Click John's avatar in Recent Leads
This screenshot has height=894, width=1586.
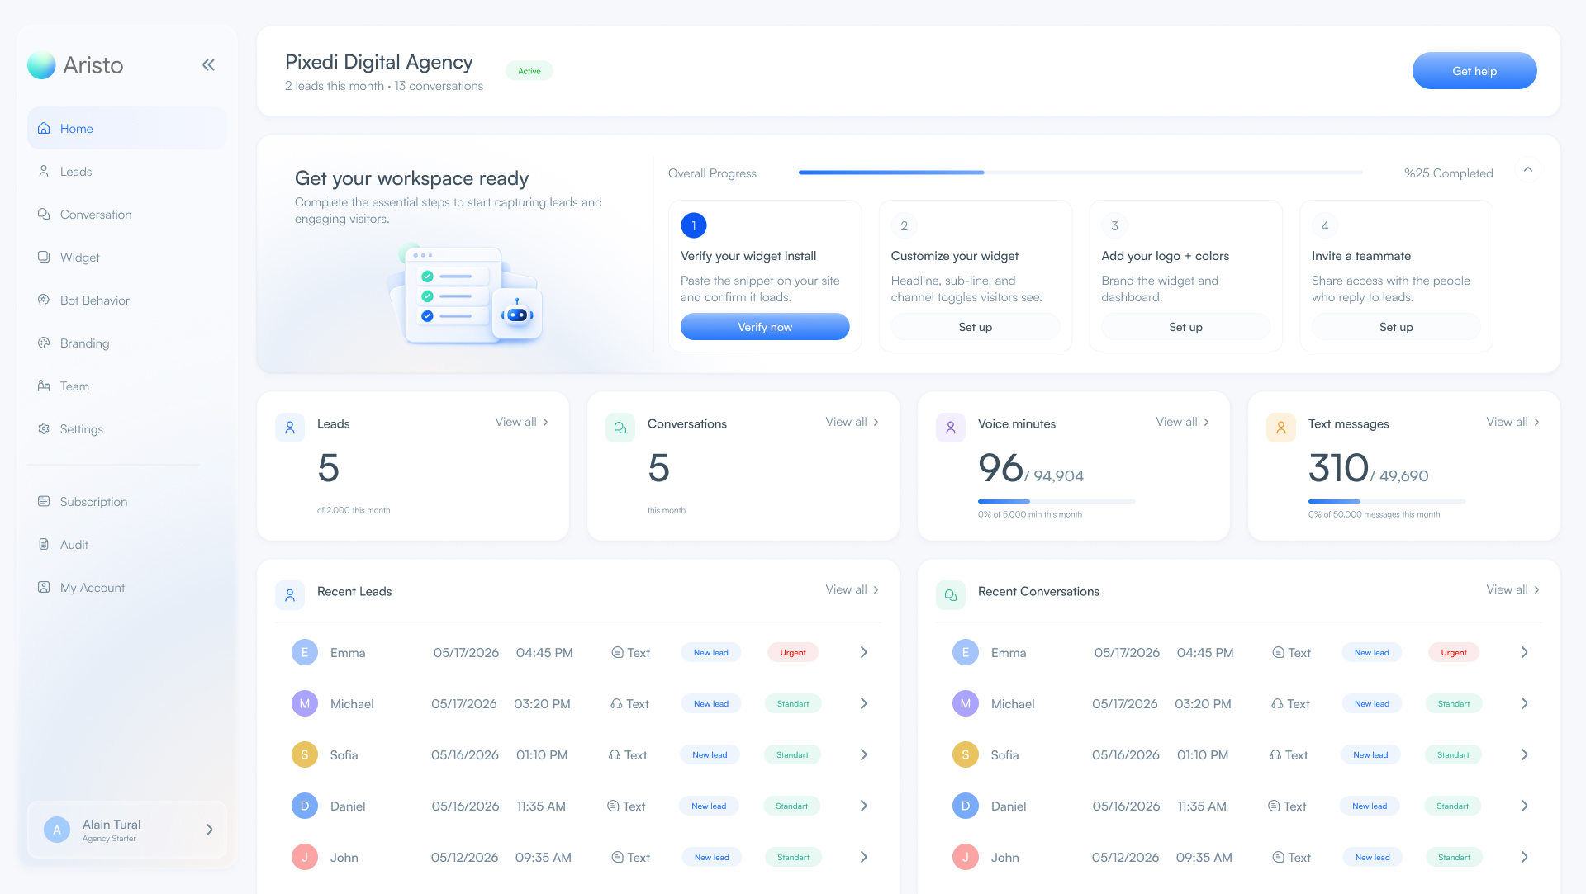[305, 858]
